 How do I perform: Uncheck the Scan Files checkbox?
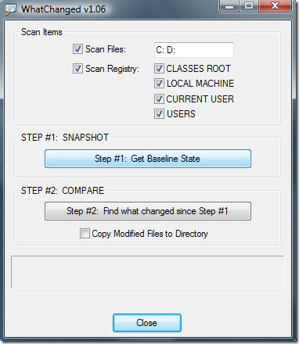tap(77, 49)
